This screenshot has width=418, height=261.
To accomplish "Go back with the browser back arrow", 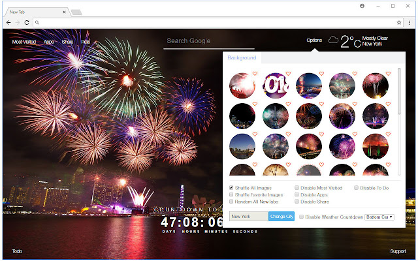I will (8, 23).
